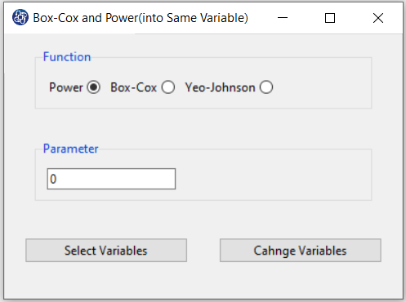Open the Select Variables dialog

click(x=106, y=251)
